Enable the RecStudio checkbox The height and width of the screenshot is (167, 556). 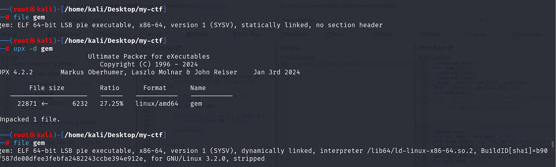point(282,34)
